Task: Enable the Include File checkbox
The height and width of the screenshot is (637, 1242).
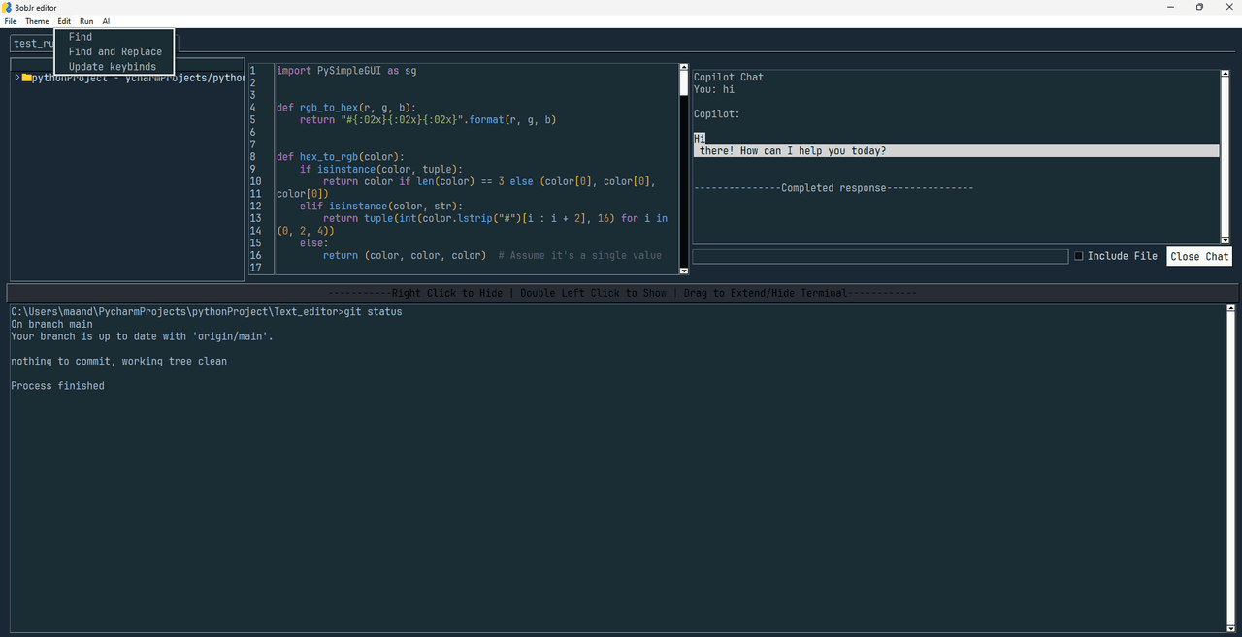Action: [x=1079, y=256]
